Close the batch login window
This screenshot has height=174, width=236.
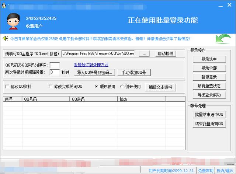(229, 5)
